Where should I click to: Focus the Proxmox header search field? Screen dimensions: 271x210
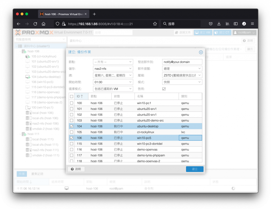click(113, 33)
